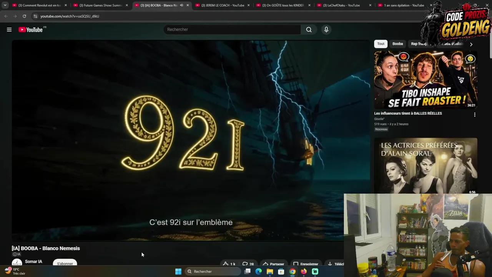Image resolution: width=492 pixels, height=277 pixels.
Task: Click the Windows taskbar Rechercher search box
Action: point(213,272)
